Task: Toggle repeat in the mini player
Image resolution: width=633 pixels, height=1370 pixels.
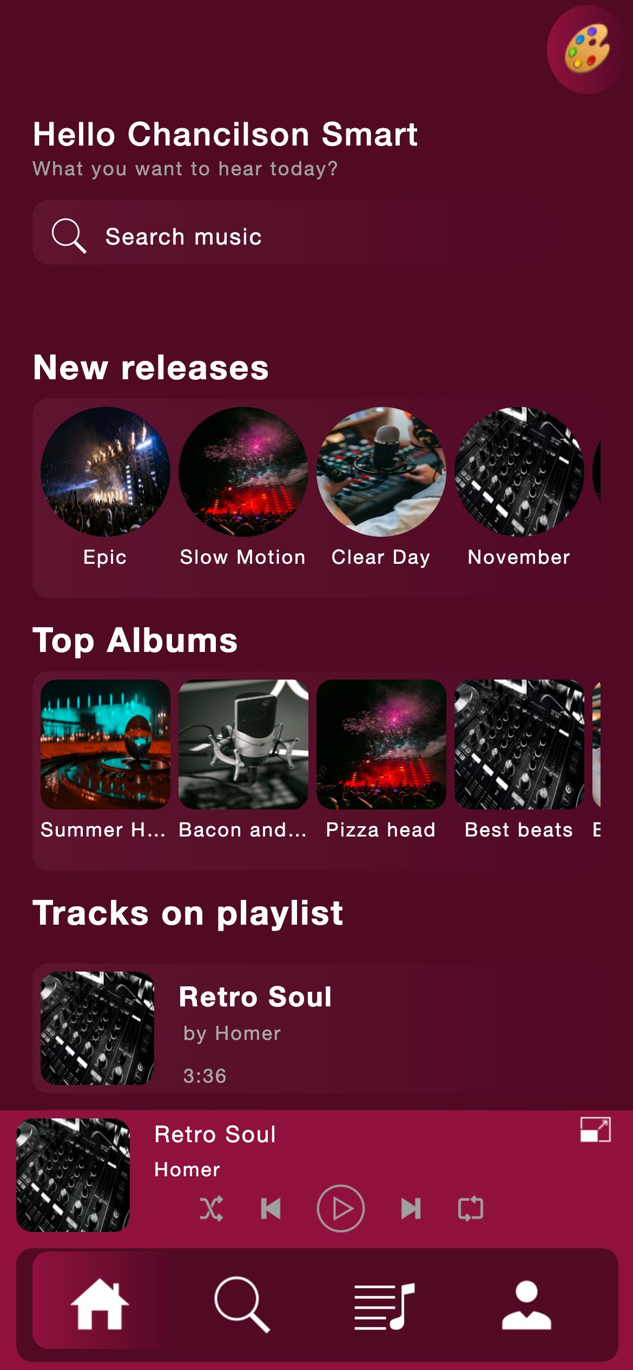Action: coord(470,1208)
